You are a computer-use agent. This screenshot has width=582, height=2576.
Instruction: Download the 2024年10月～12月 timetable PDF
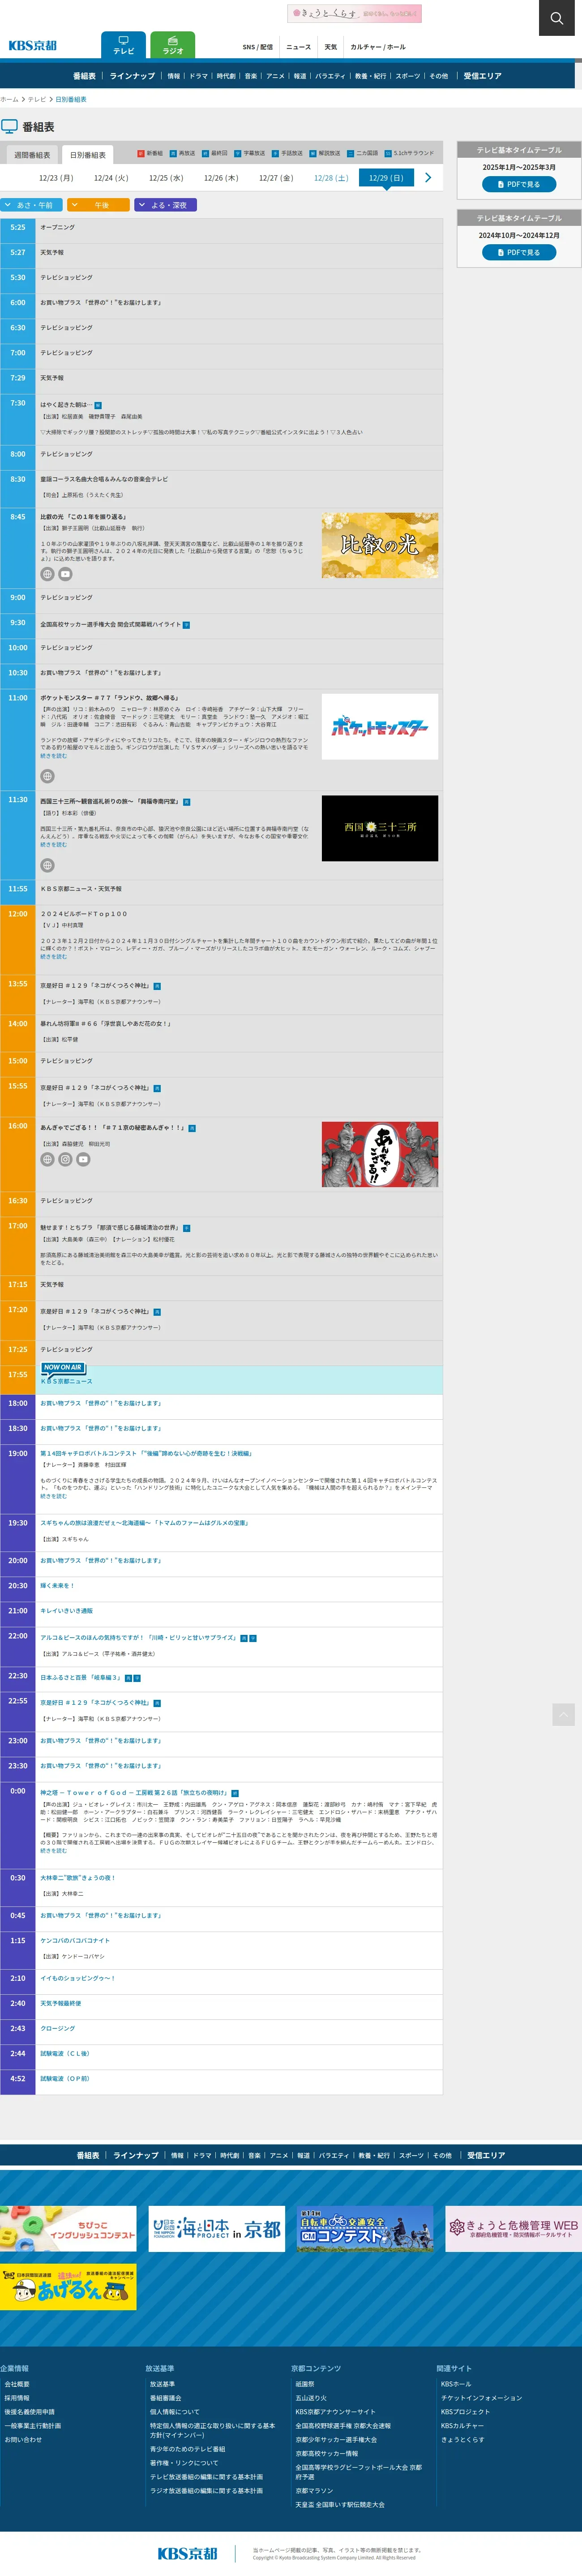coord(519,252)
